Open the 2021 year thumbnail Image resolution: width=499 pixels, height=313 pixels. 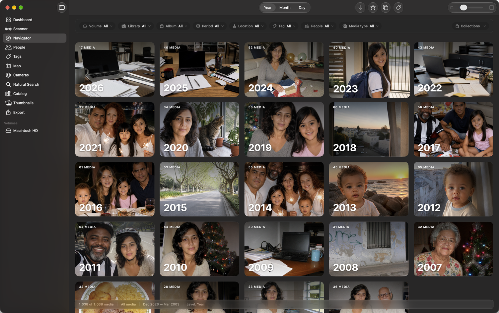115,129
